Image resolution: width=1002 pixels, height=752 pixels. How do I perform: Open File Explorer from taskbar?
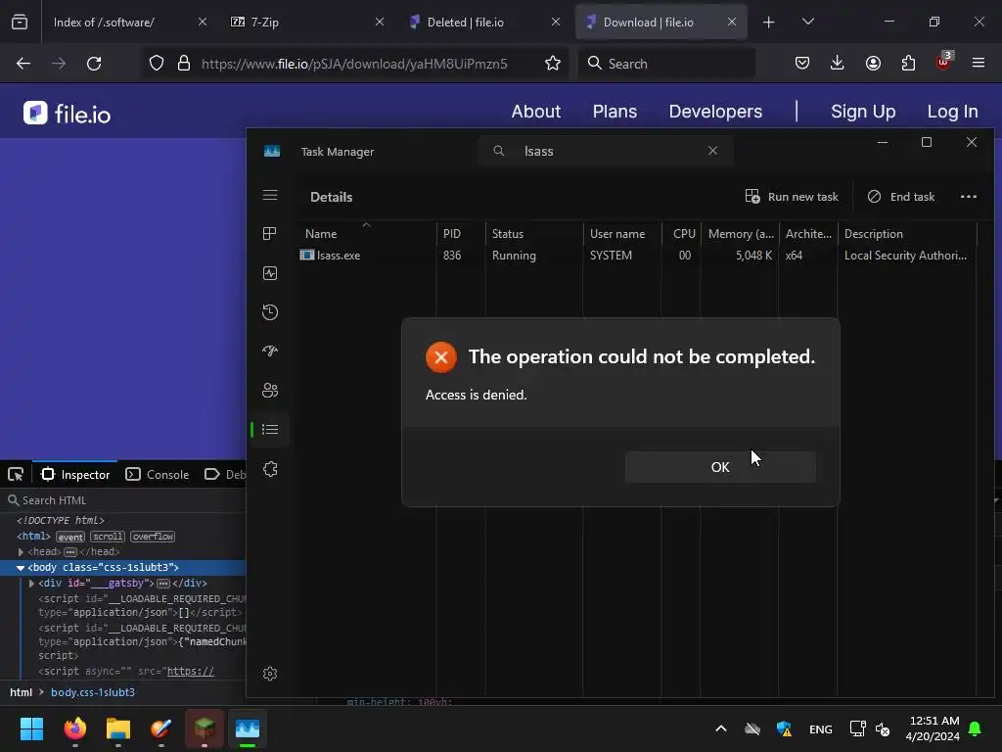[x=118, y=728]
